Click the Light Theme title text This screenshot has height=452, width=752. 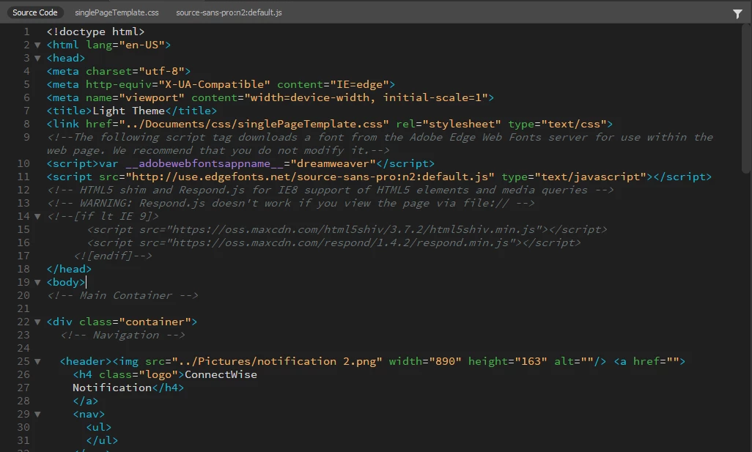click(128, 111)
